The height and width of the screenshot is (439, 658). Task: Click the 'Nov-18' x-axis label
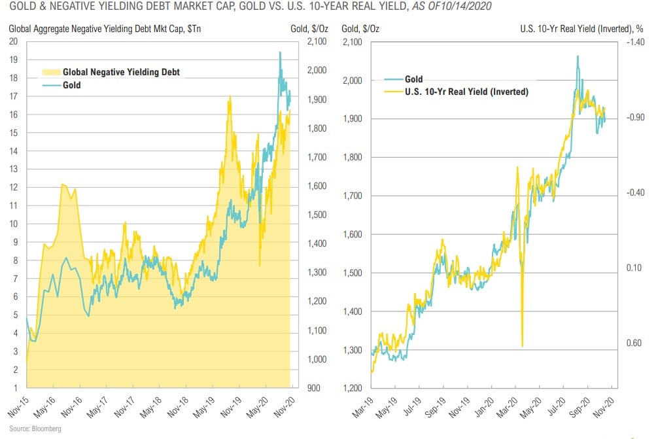coord(179,406)
